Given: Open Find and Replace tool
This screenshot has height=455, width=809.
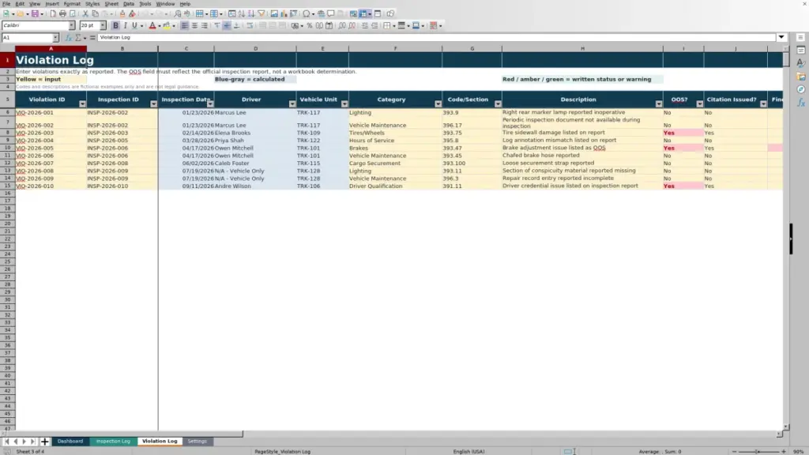Looking at the screenshot, I should 178,14.
